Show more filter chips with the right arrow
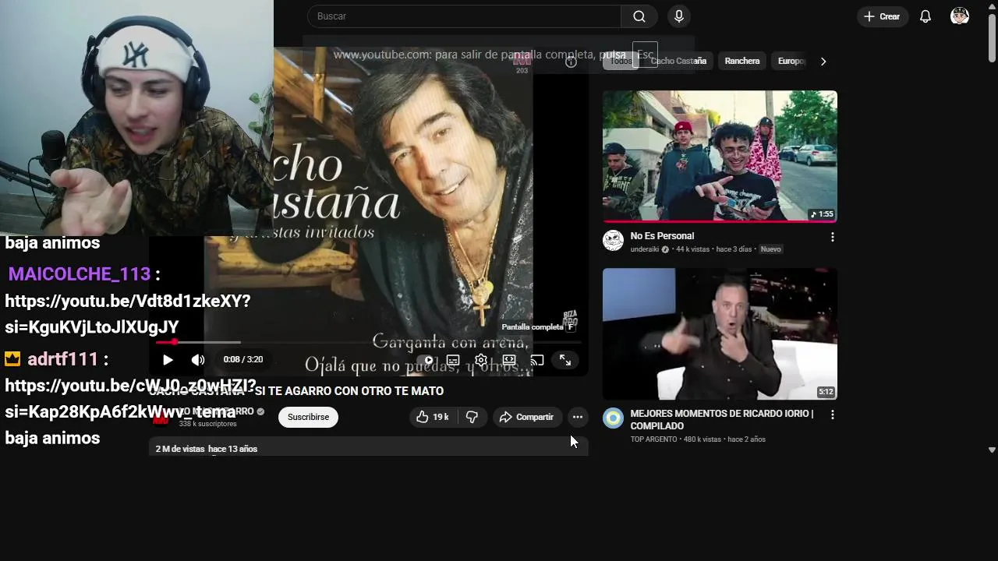The height and width of the screenshot is (561, 998). 823,61
